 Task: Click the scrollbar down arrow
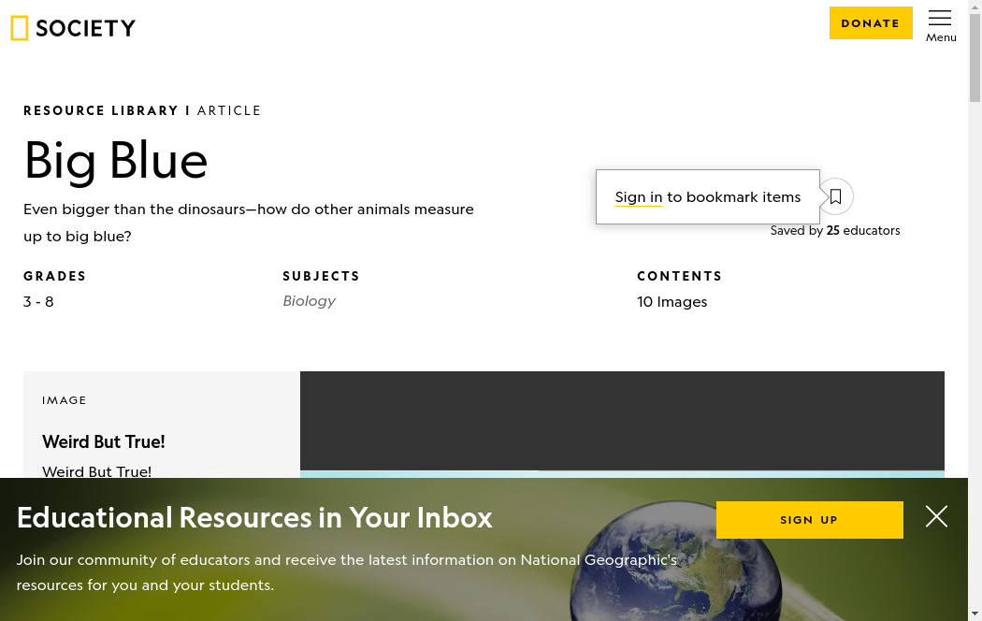(975, 614)
